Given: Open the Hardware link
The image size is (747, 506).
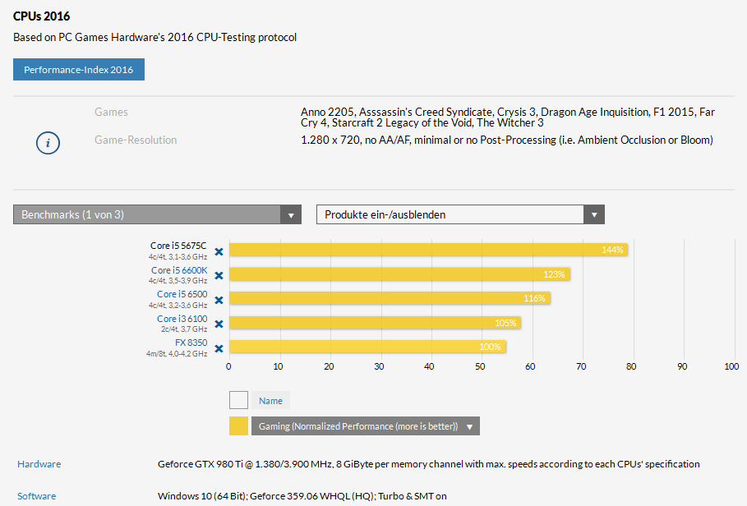Looking at the screenshot, I should (39, 463).
